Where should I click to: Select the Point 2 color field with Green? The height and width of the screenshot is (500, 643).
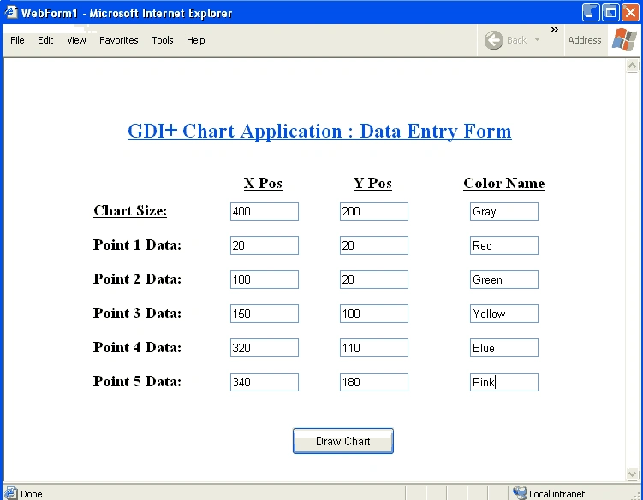point(504,279)
